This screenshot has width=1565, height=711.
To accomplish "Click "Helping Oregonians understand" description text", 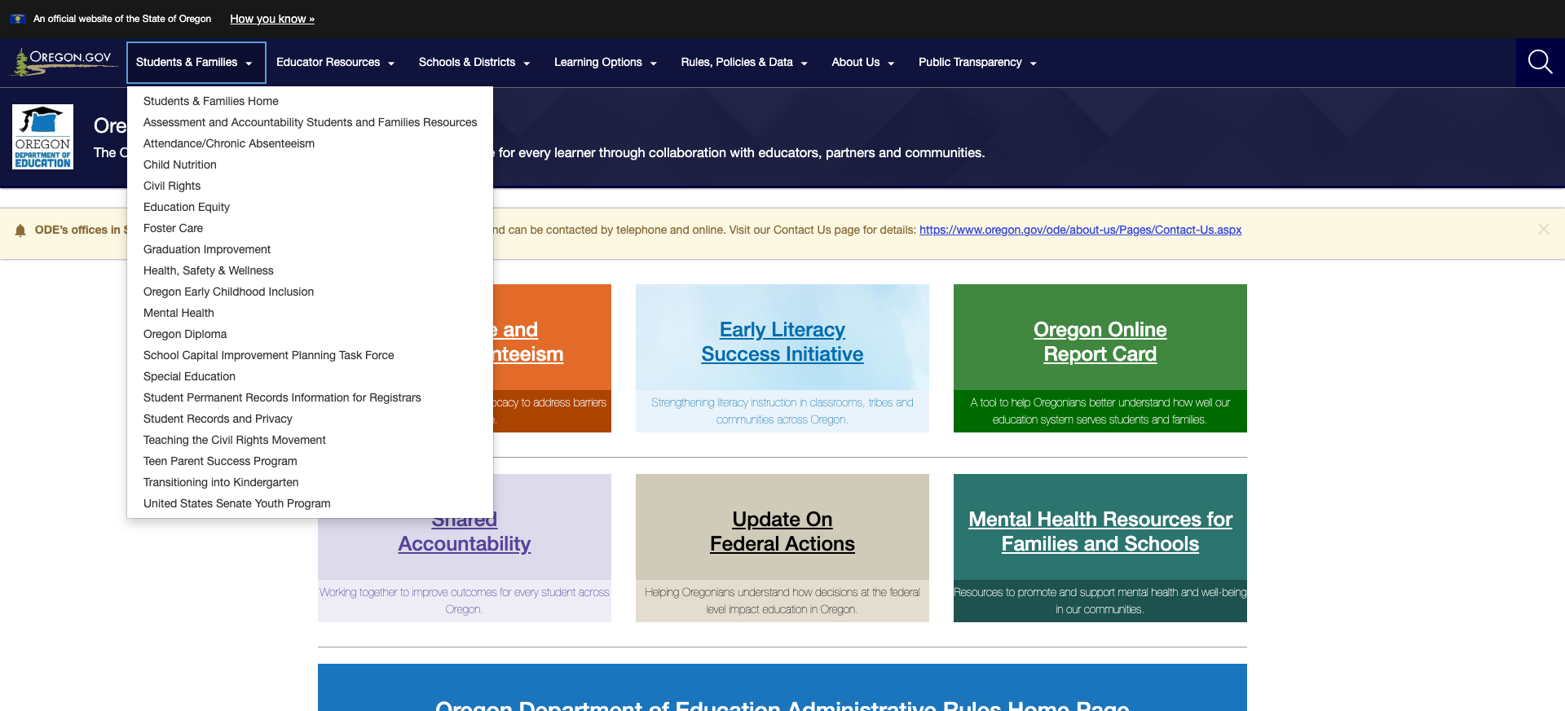I will (x=782, y=601).
